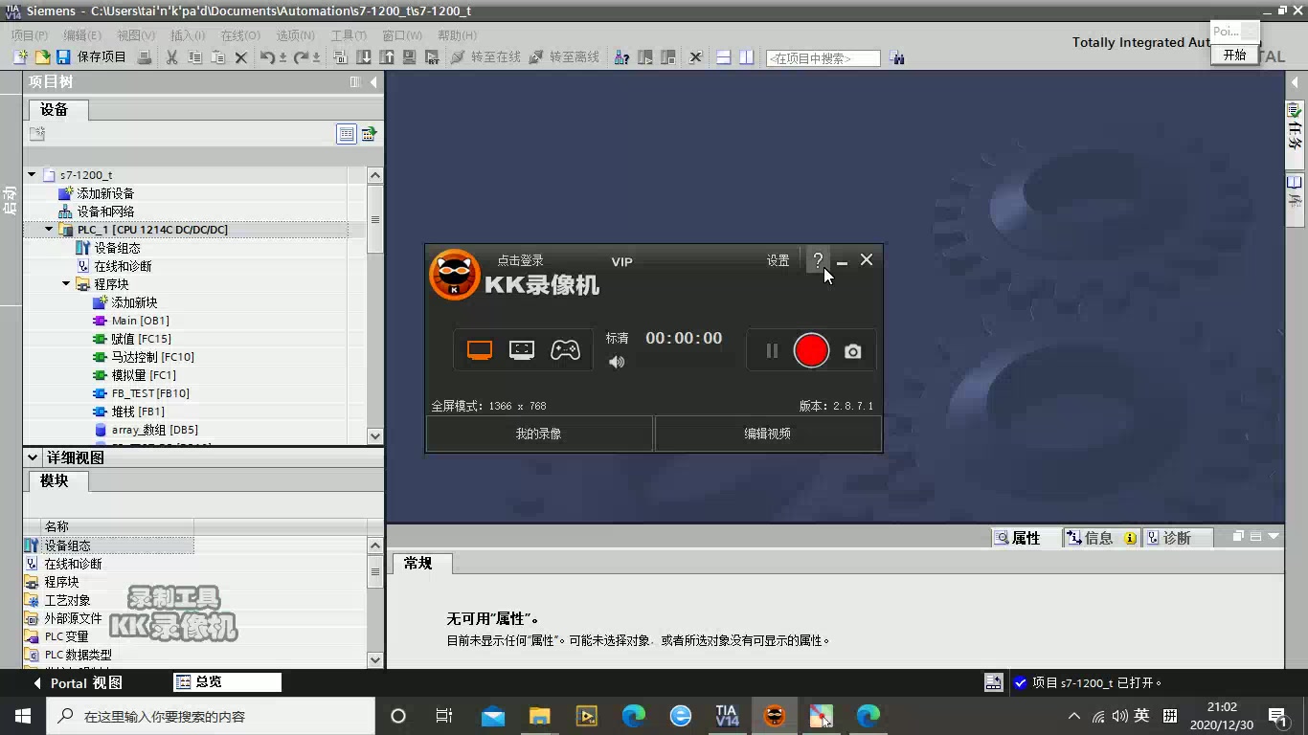Click the upload from device icon

click(387, 57)
